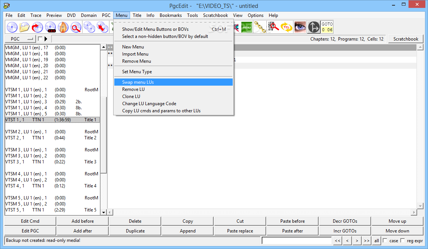Viewport: 428px width, 249px height.
Task: Open the Scratchbook menu
Action: coord(215,15)
